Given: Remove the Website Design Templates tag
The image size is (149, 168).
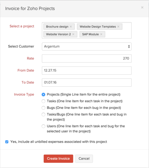Looking at the screenshot, I should click(x=118, y=27).
